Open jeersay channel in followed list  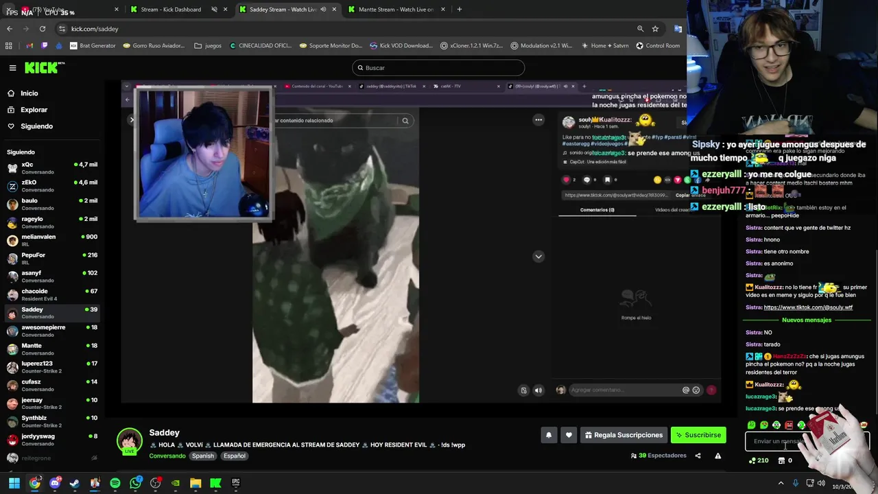[x=51, y=403]
